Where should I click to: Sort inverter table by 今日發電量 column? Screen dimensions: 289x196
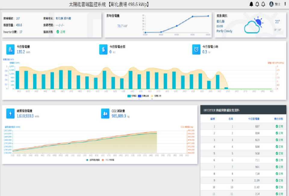pos(253,119)
